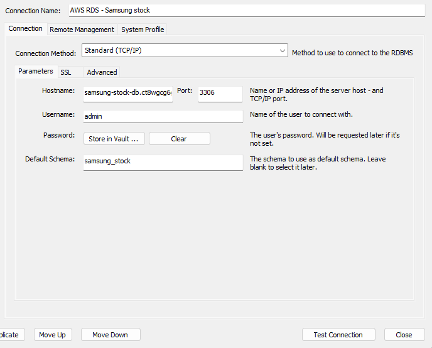Screen dimensions: 432x348
Task: Open the Connection Method dropdown
Action: pyautogui.click(x=185, y=50)
